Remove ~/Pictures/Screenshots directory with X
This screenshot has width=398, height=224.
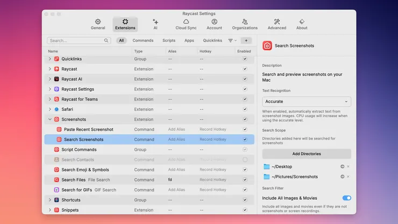[348, 177]
